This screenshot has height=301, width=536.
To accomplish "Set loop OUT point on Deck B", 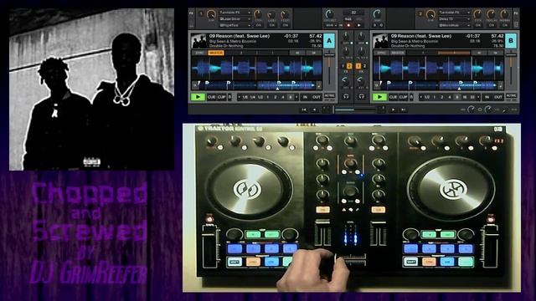I will pyautogui.click(x=498, y=97).
